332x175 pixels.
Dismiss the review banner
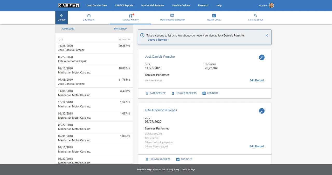[x=267, y=35]
